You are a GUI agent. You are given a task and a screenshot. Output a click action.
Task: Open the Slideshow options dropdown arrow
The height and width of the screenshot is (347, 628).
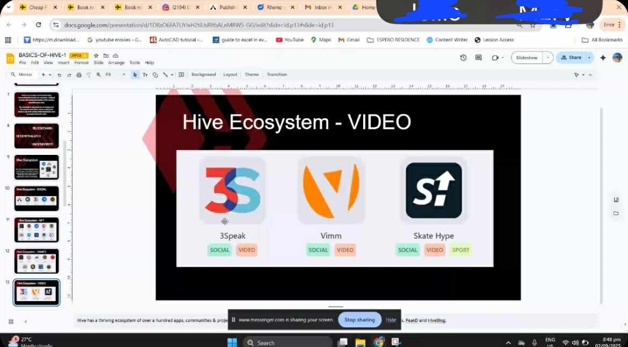(548, 58)
